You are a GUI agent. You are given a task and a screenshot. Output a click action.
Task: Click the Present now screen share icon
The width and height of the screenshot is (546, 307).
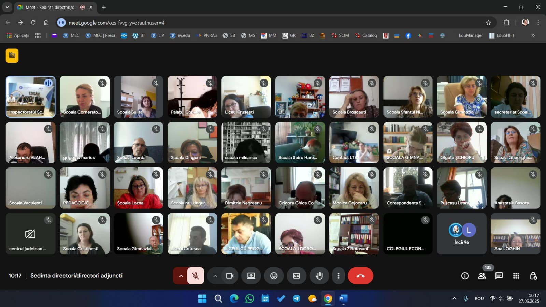(251, 276)
